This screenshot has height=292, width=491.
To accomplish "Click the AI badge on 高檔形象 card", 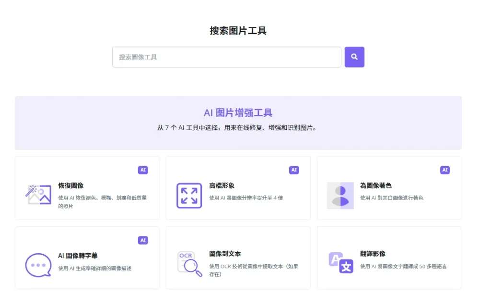I will tap(294, 170).
